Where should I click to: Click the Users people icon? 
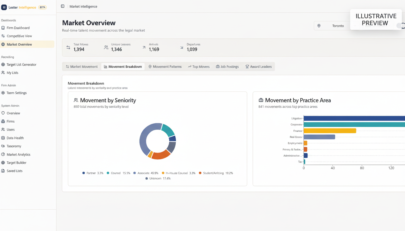point(3,129)
